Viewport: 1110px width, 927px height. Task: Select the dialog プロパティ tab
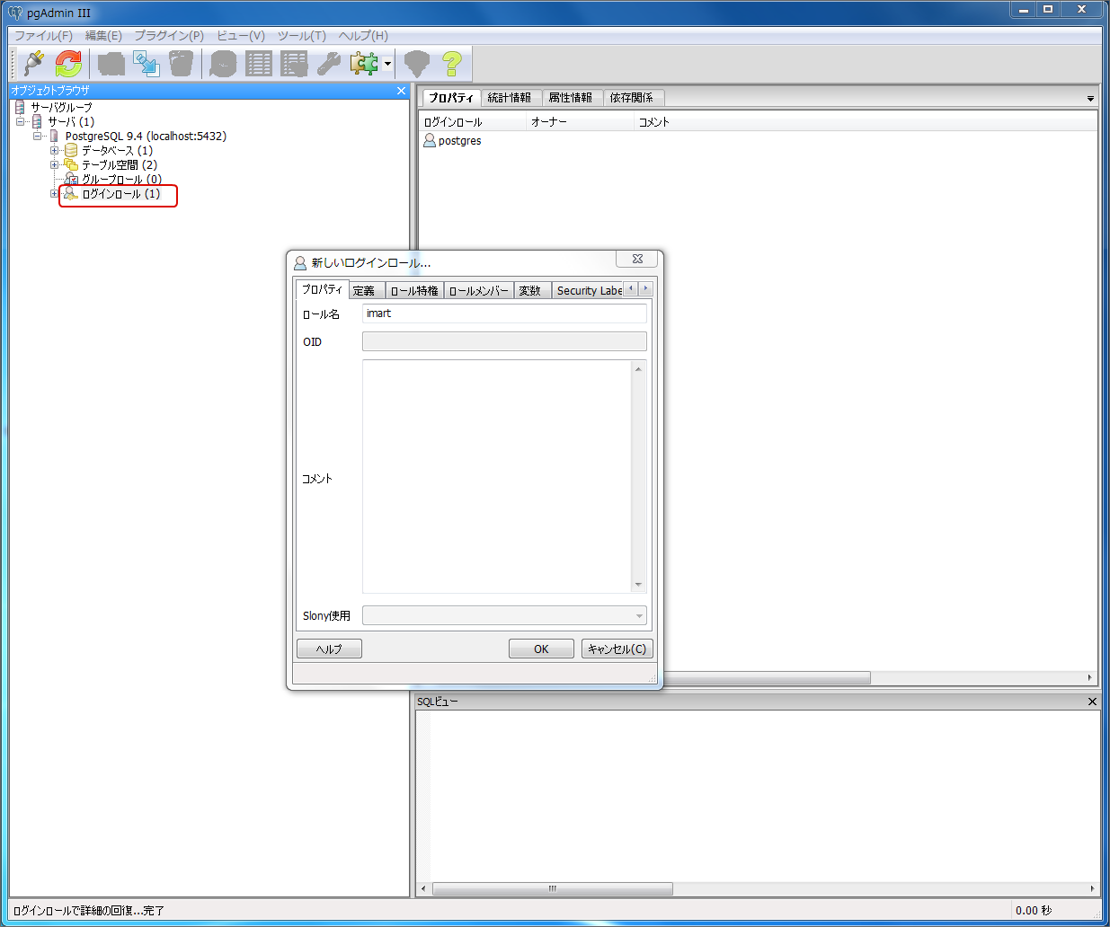click(322, 289)
